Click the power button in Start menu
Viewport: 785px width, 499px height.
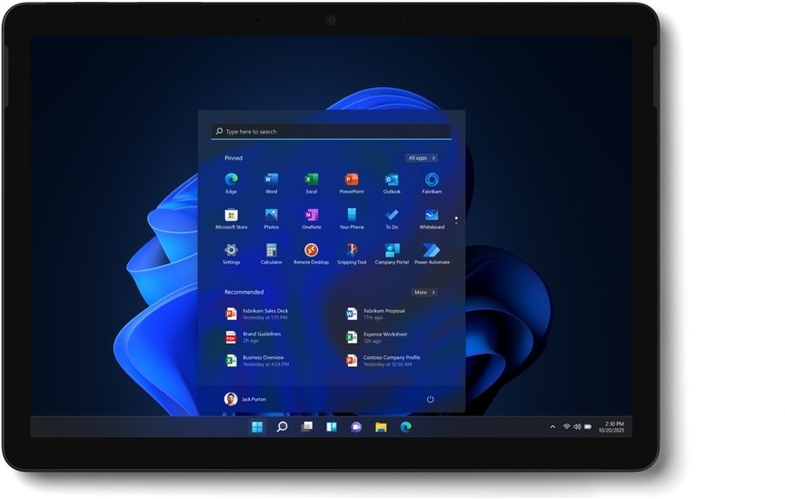[x=430, y=399]
